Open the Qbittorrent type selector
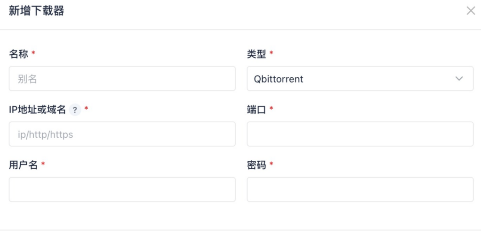Image resolution: width=481 pixels, height=239 pixels. 352,79
